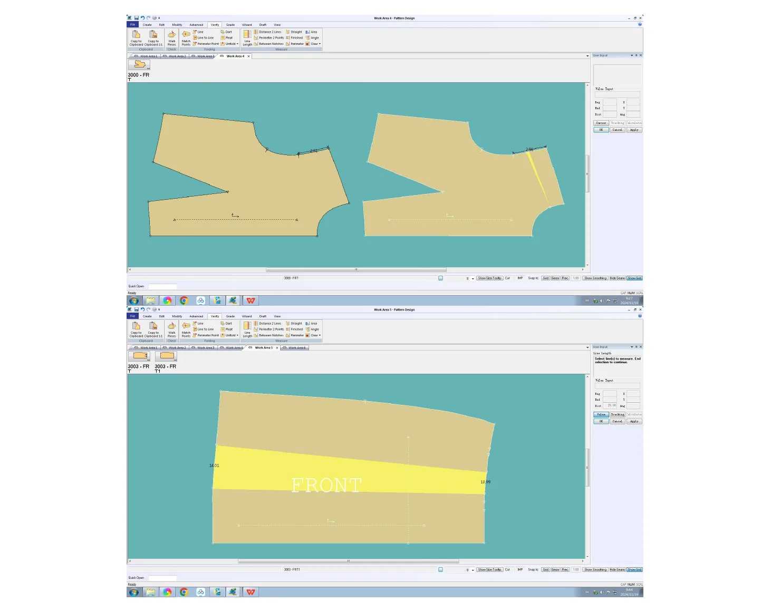Switch to Work Area 6 tab in lower window
The height and width of the screenshot is (612, 771).
294,348
